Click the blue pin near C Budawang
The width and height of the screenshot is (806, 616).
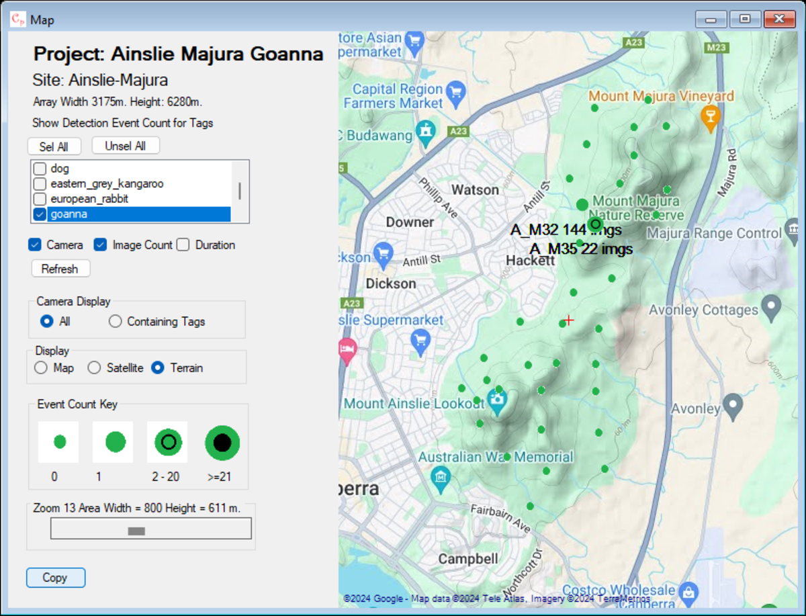[x=424, y=130]
